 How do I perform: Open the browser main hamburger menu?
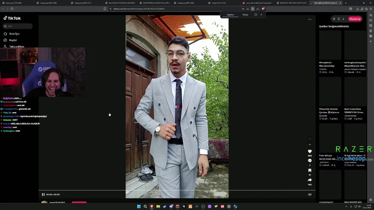point(370,9)
